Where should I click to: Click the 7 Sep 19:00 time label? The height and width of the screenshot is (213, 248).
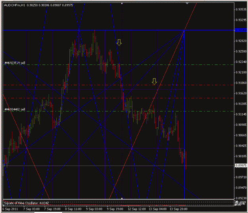click(x=52, y=209)
